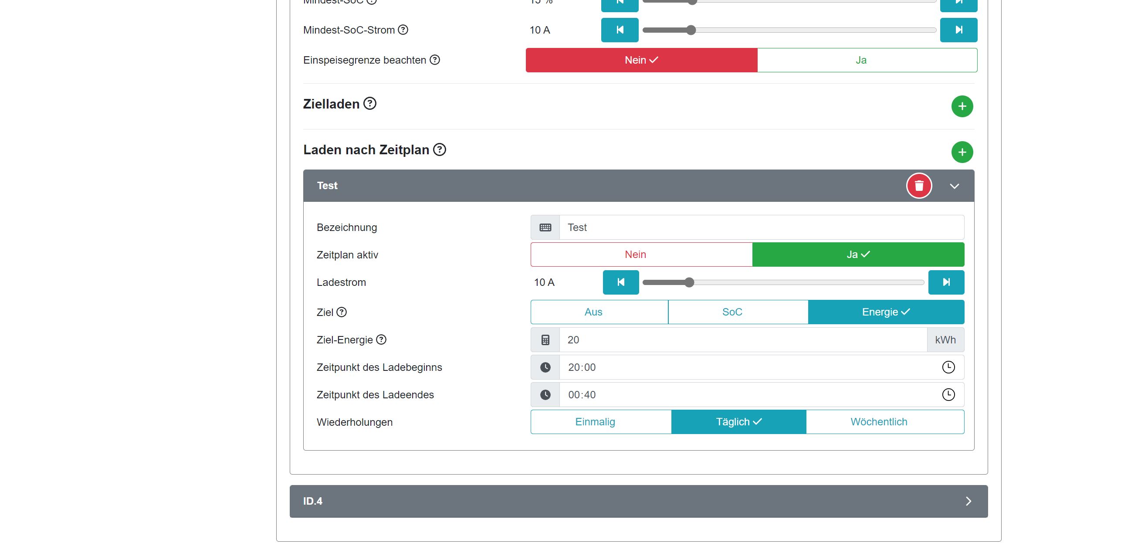
Task: Open clock picker for Zeitpunkt des Ladebeginns
Action: (948, 367)
